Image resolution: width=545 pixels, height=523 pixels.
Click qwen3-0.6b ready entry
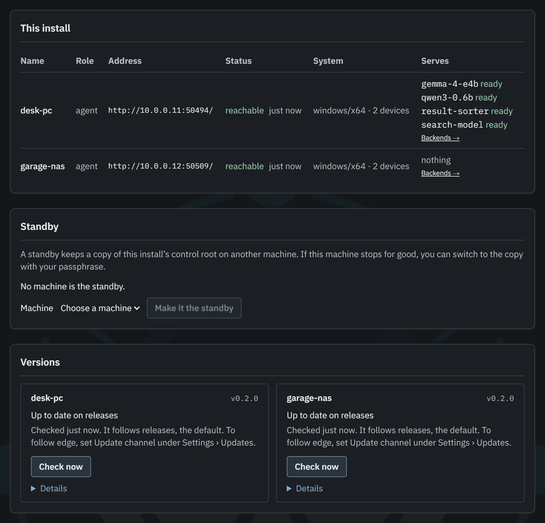pyautogui.click(x=459, y=97)
